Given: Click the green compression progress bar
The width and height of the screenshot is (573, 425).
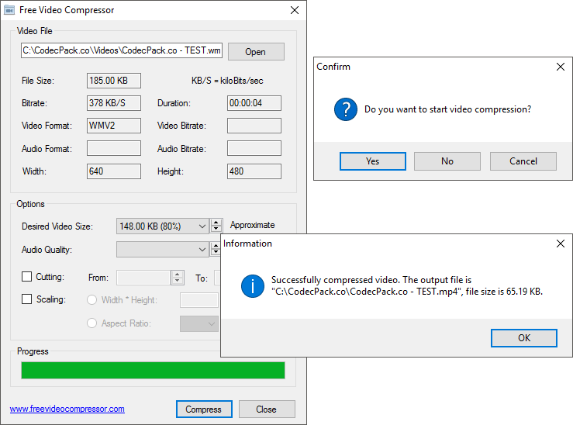Looking at the screenshot, I should click(x=153, y=370).
